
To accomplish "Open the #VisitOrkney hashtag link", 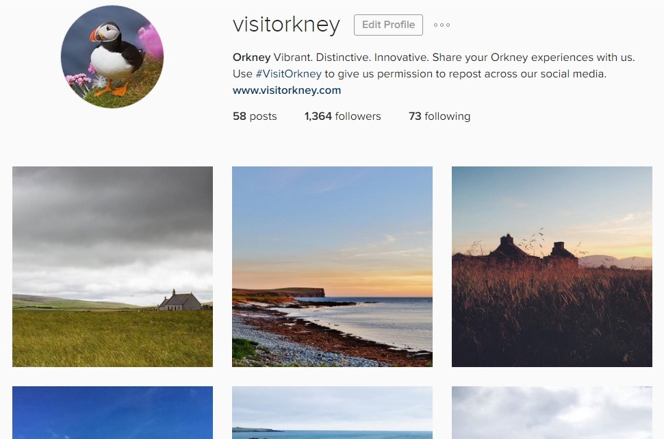I will (288, 74).
